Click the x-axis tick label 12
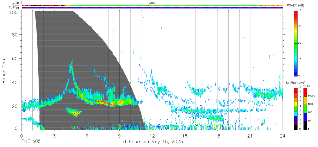Viewport: 318px width, 147px height. tap(152, 136)
